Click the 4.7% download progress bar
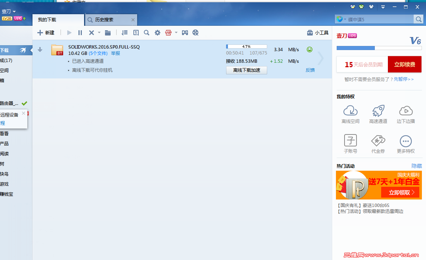 click(x=246, y=46)
